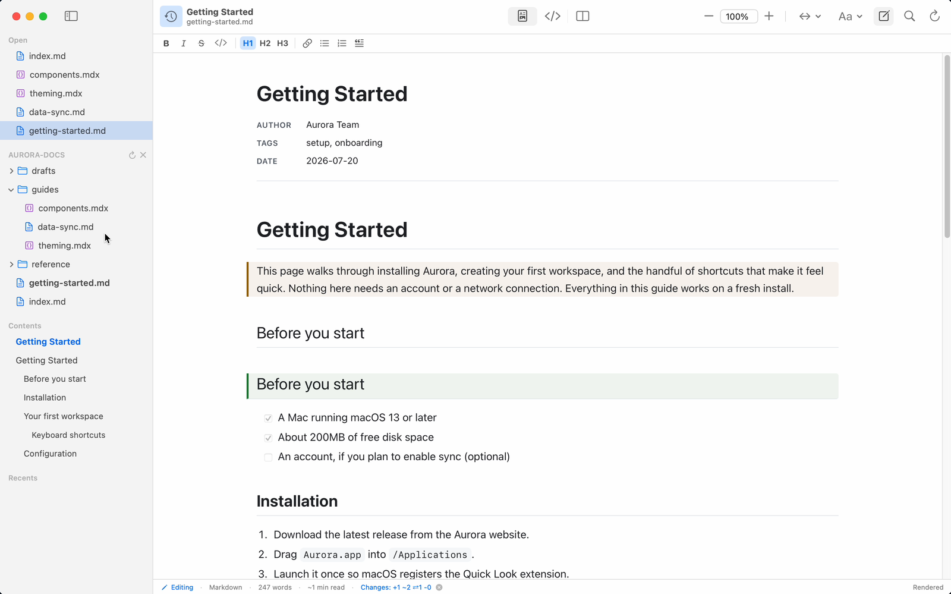Reload the document from the top toolbar

935,16
